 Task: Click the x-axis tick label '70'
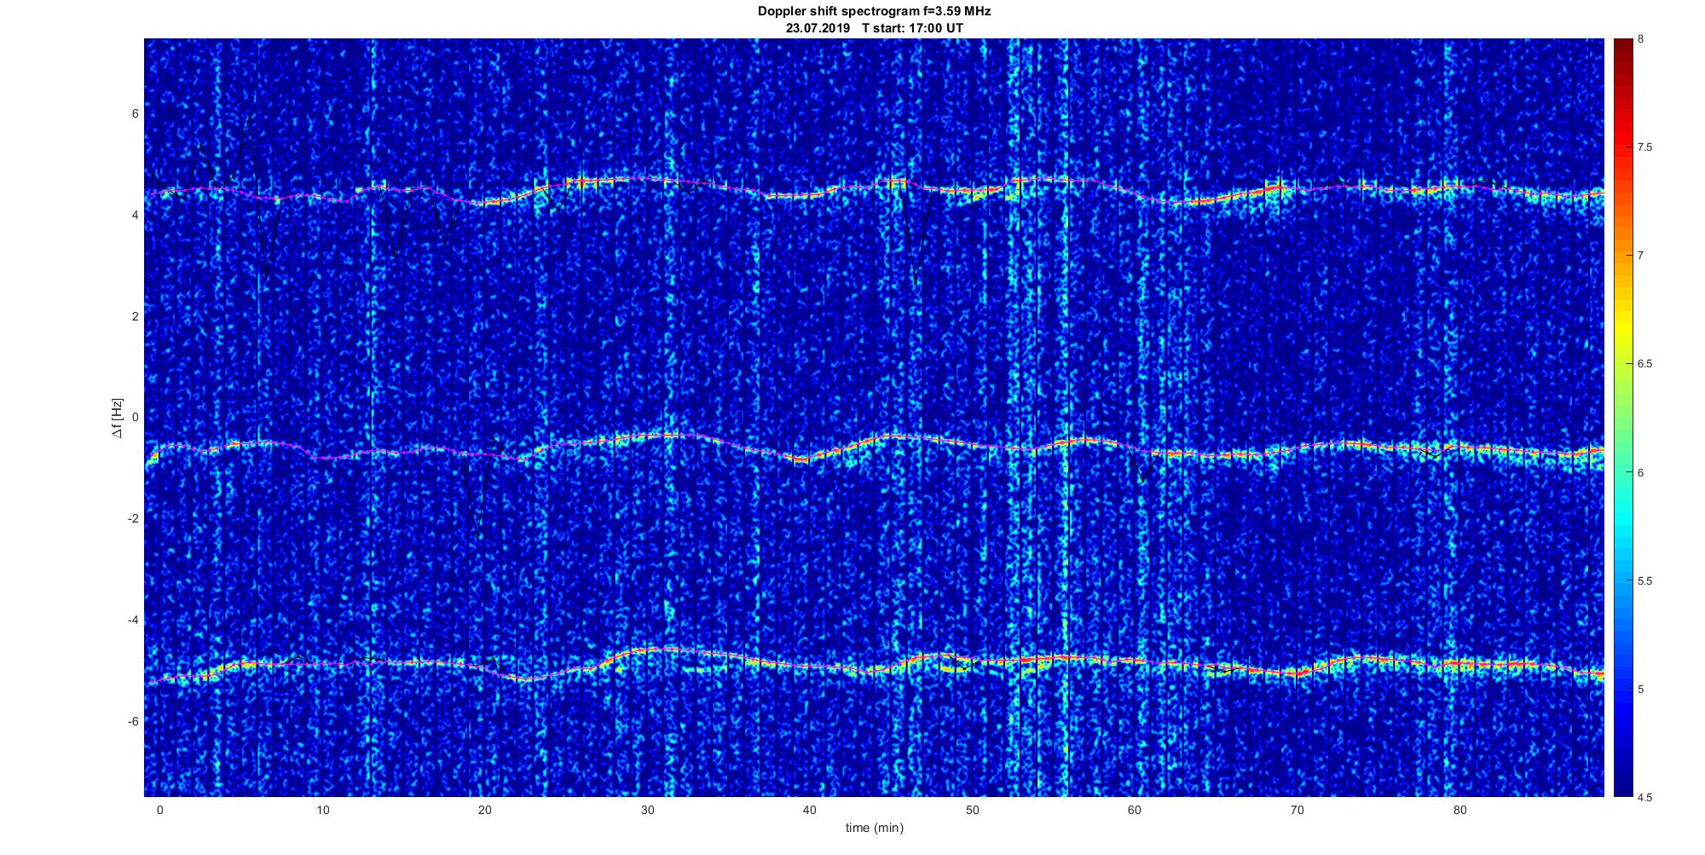(x=1298, y=811)
